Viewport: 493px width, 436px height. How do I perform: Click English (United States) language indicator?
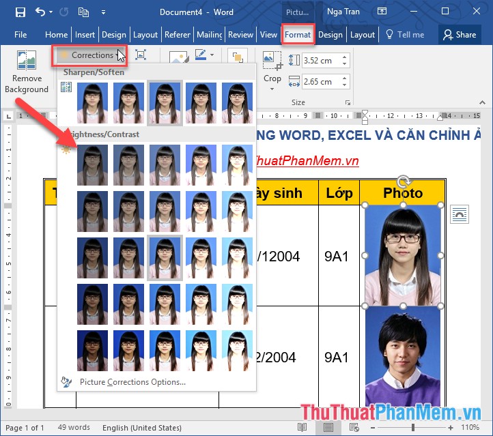142,428
